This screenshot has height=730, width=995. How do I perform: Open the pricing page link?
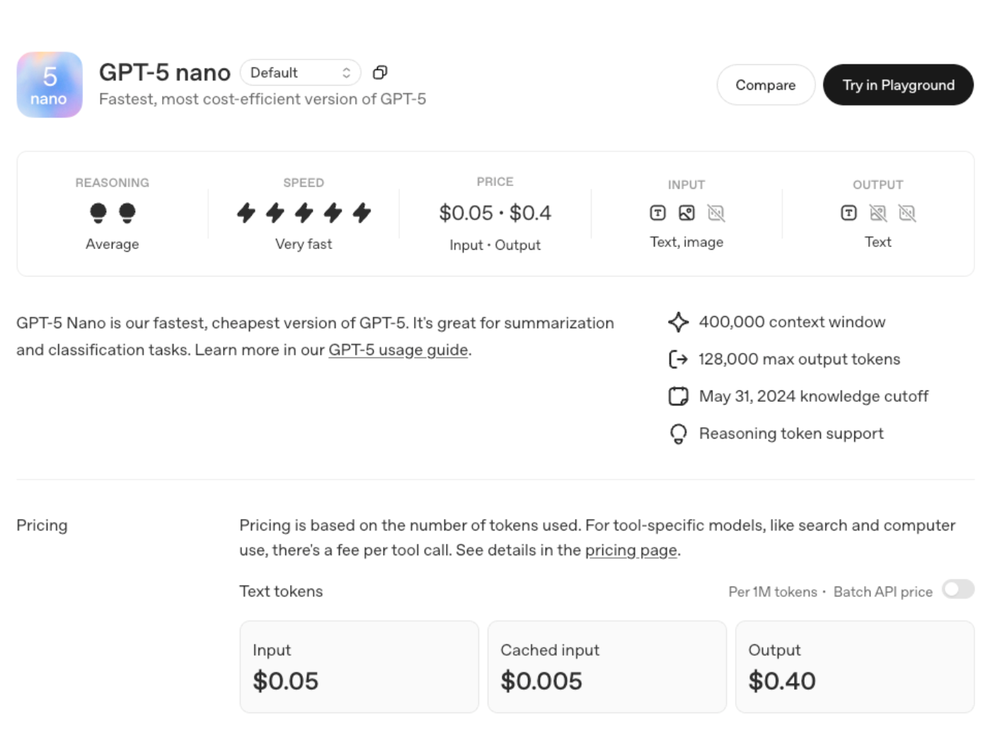coord(631,550)
